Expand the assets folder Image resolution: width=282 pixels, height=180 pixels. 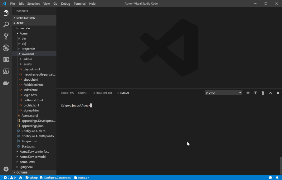(x=34, y=64)
